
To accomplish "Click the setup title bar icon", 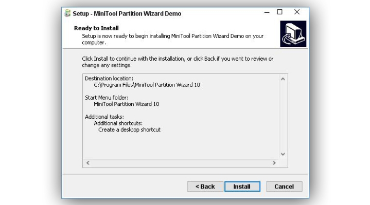I will [x=67, y=13].
